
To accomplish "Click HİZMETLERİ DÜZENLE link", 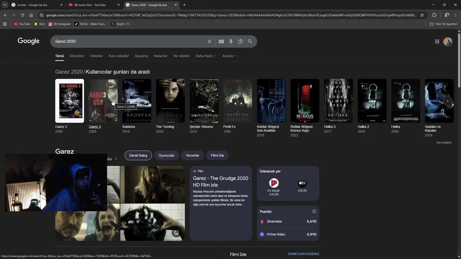I will tap(304, 254).
